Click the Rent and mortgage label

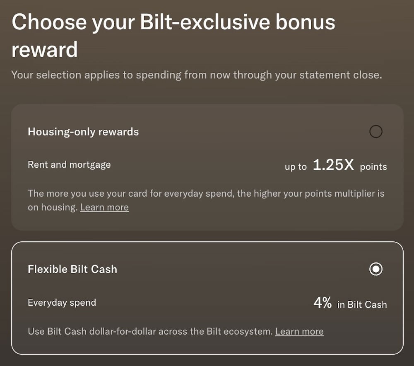[69, 164]
